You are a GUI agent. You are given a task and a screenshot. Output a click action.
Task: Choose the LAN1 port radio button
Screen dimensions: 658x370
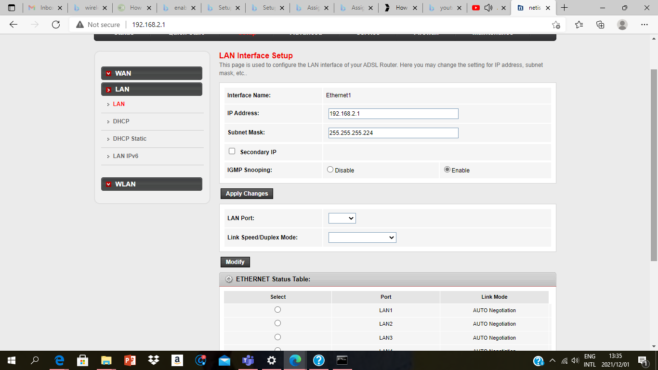[x=277, y=310]
